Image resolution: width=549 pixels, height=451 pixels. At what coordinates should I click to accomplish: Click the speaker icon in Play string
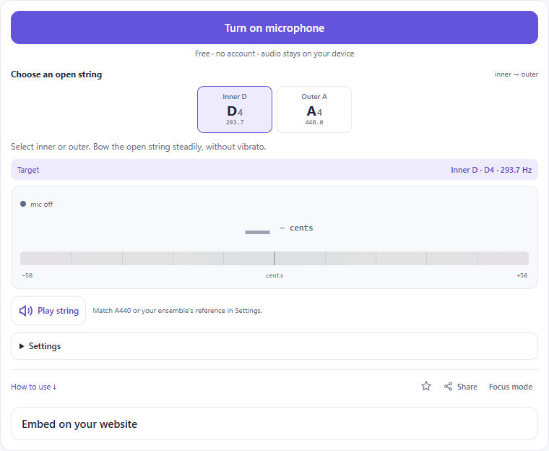pos(25,311)
